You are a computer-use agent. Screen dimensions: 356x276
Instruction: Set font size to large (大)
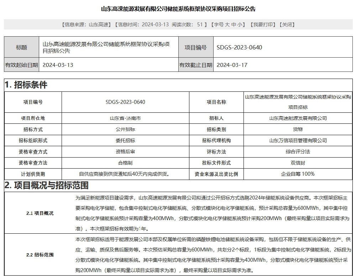[x=227, y=25]
